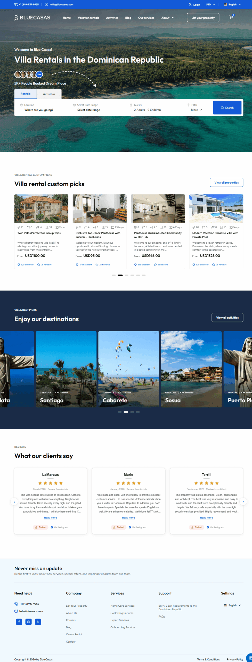The image size is (252, 662).
Task: Switch to the Activities search tab
Action: tap(49, 94)
